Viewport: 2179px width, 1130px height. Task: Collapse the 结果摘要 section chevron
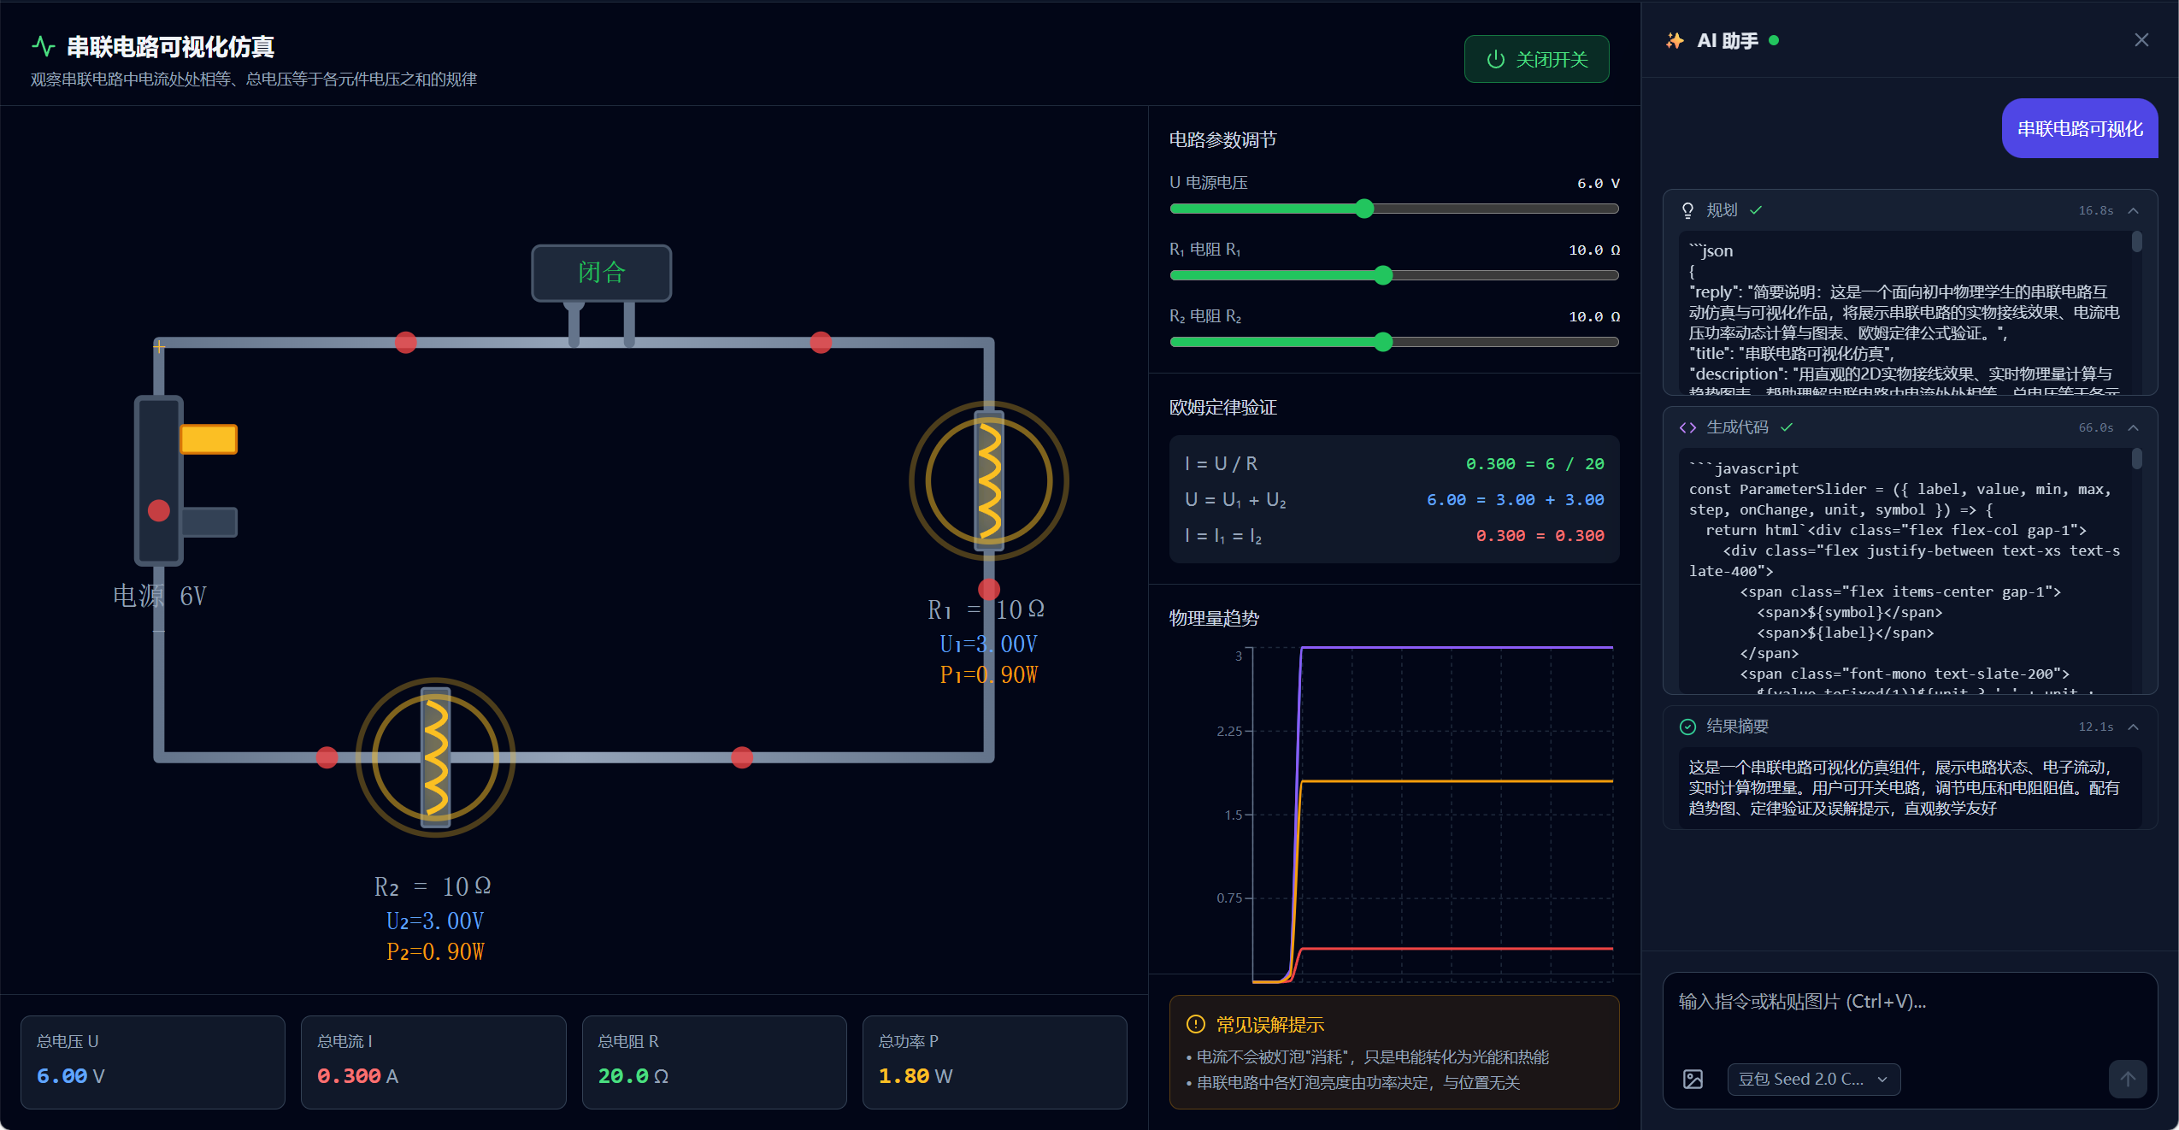pyautogui.click(x=2134, y=727)
